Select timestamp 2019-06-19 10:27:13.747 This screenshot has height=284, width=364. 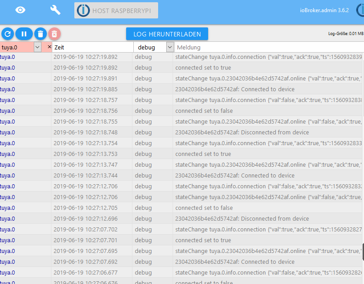pos(86,165)
